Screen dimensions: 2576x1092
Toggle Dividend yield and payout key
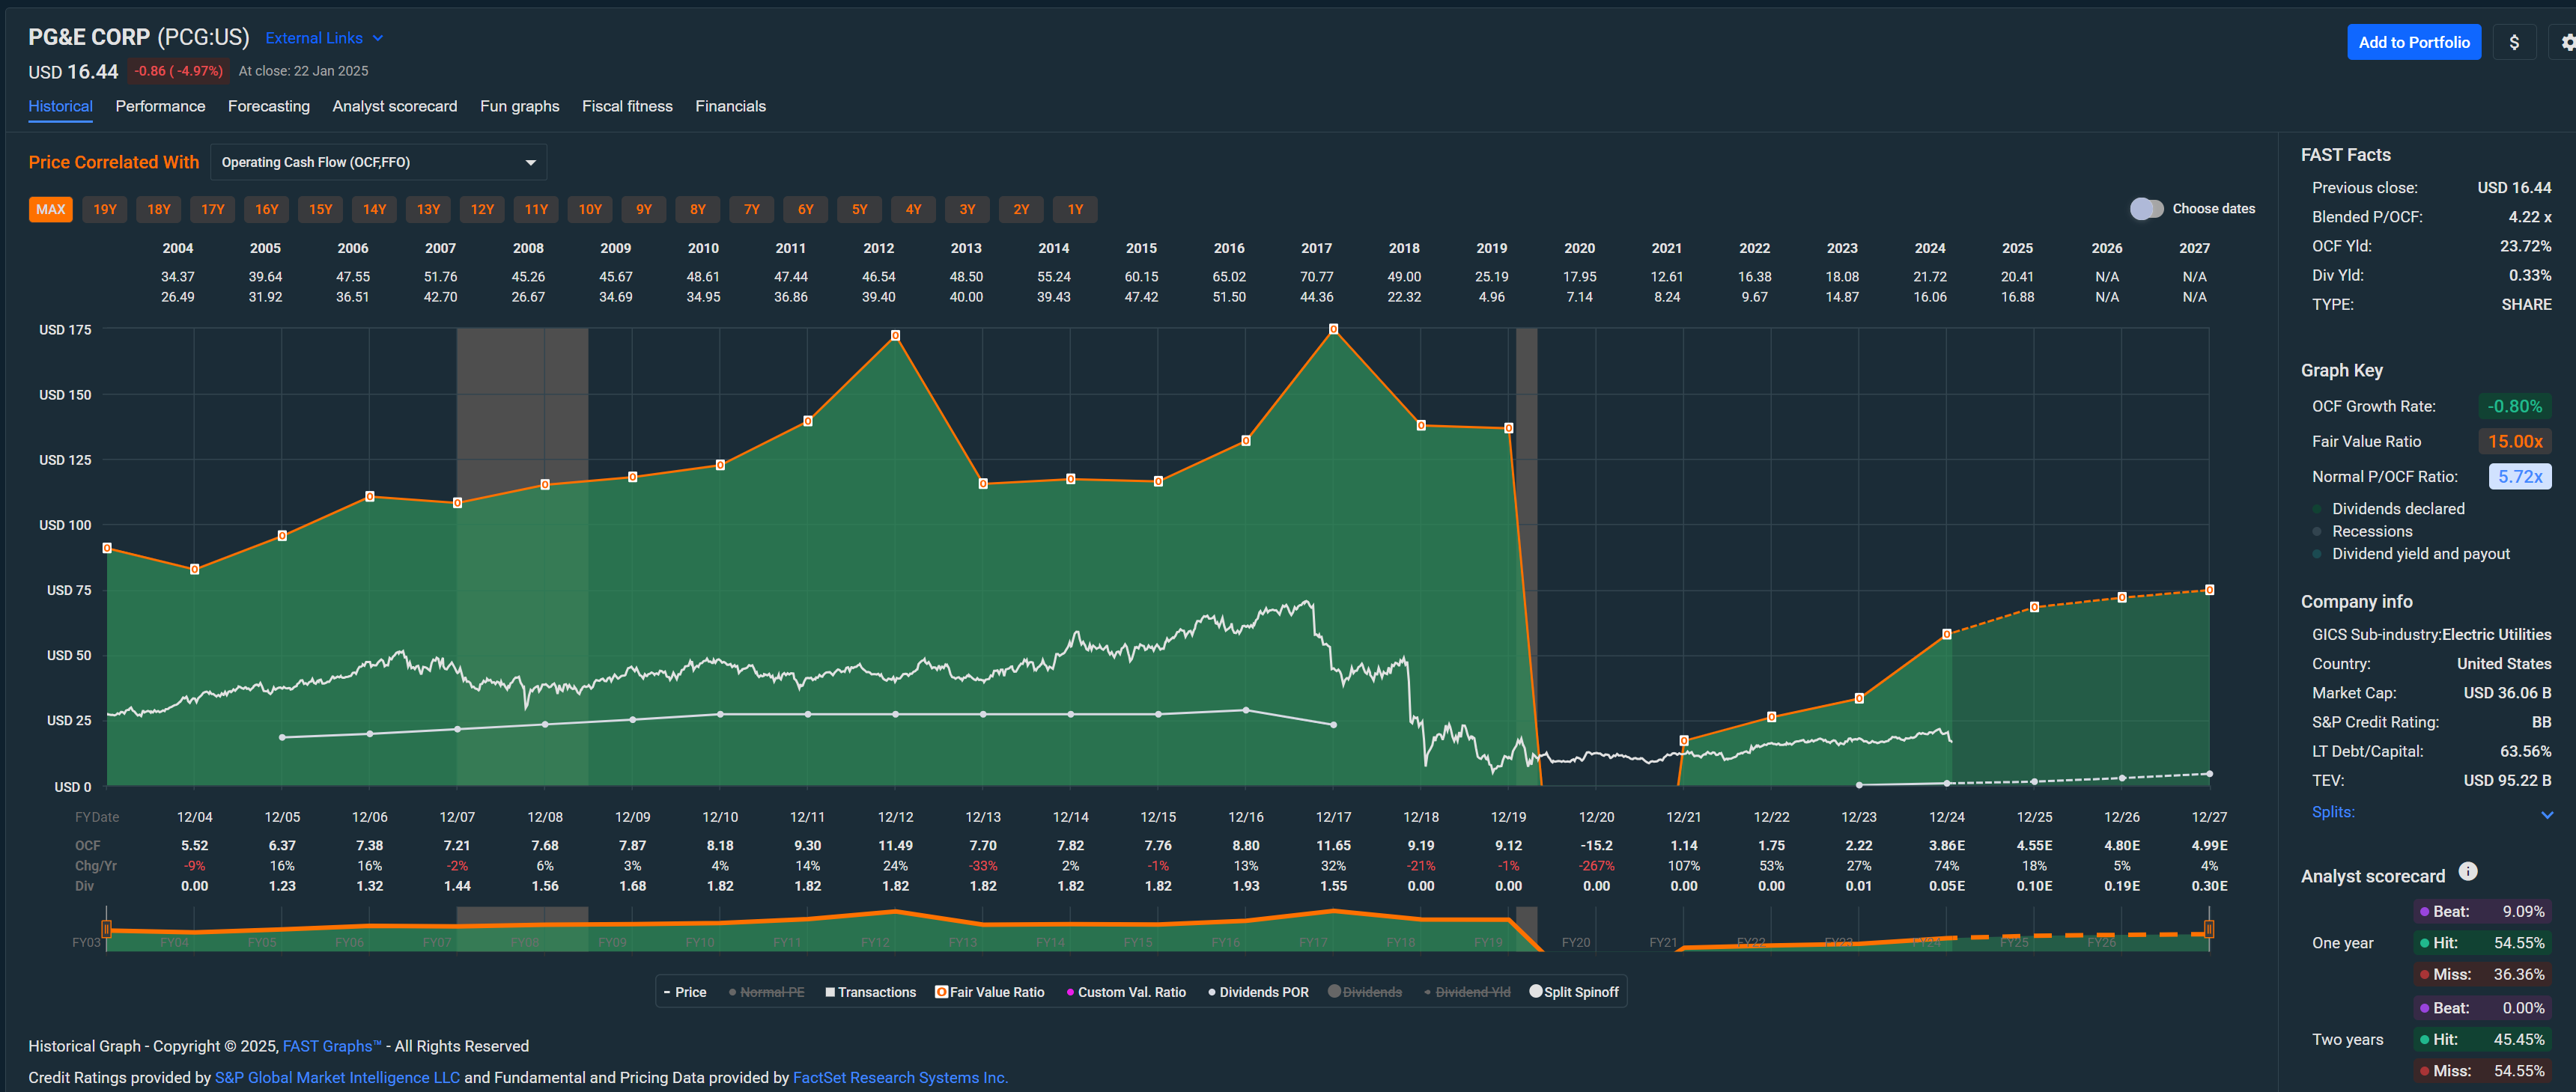[2411, 554]
